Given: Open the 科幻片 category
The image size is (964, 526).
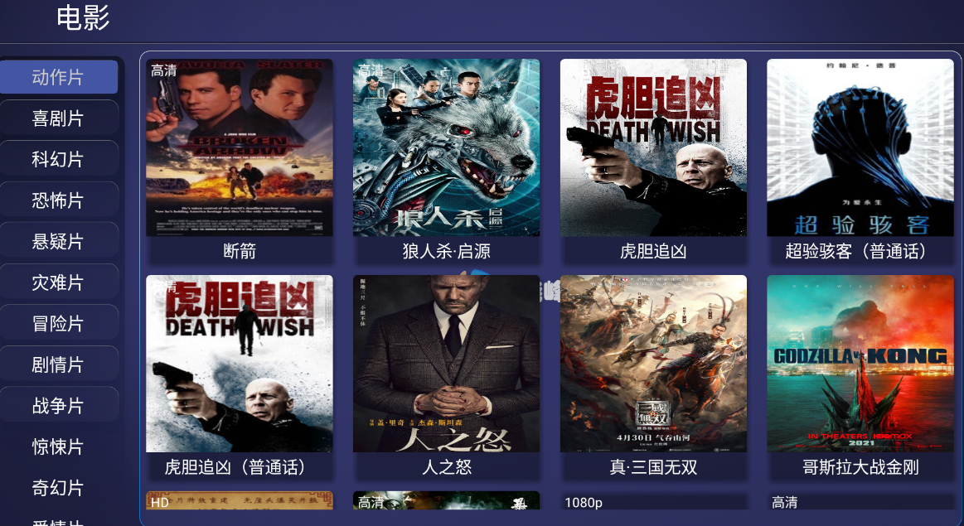Looking at the screenshot, I should [x=59, y=159].
